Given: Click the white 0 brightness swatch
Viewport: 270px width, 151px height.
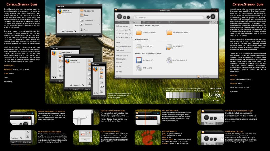Looking at the screenshot, I should [x=167, y=95].
